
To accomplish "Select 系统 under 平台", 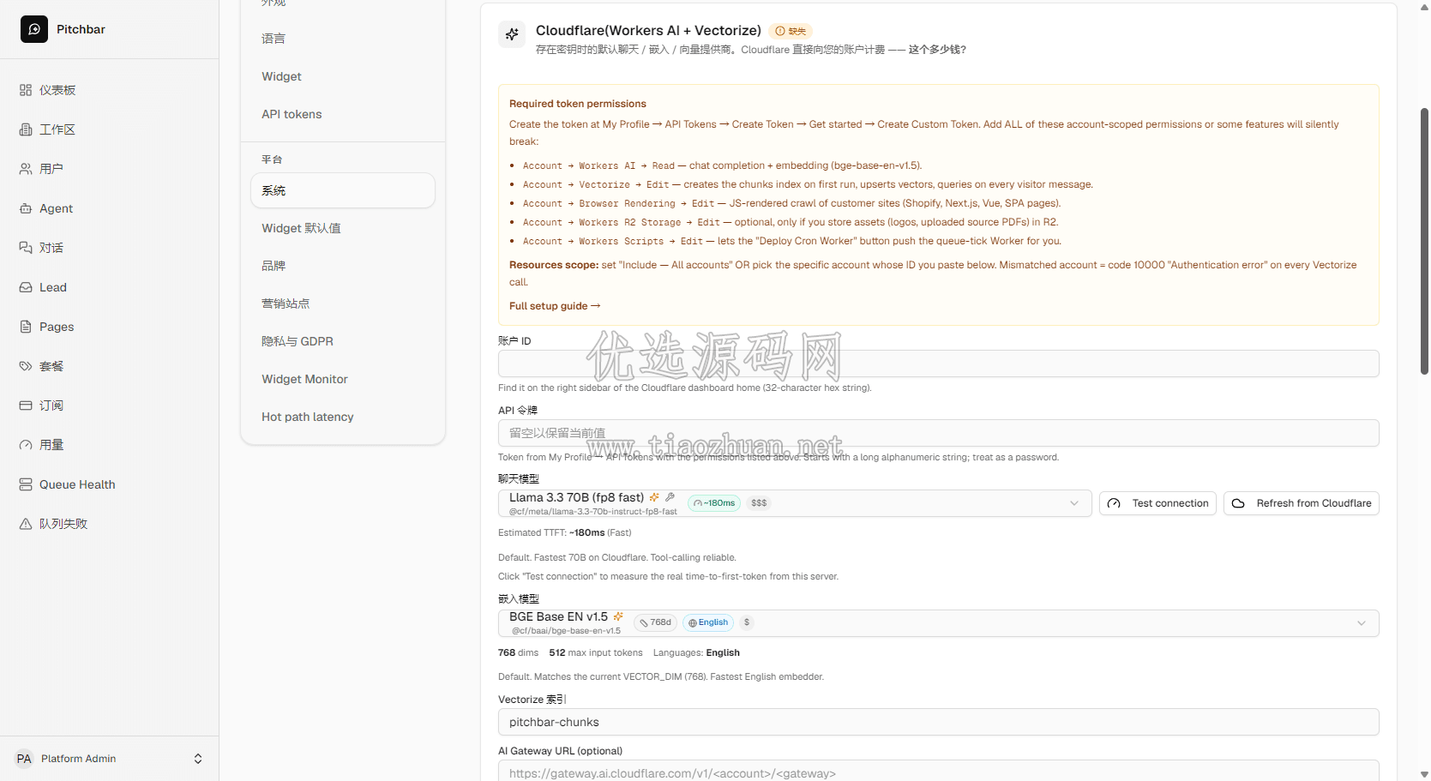I will (x=343, y=190).
